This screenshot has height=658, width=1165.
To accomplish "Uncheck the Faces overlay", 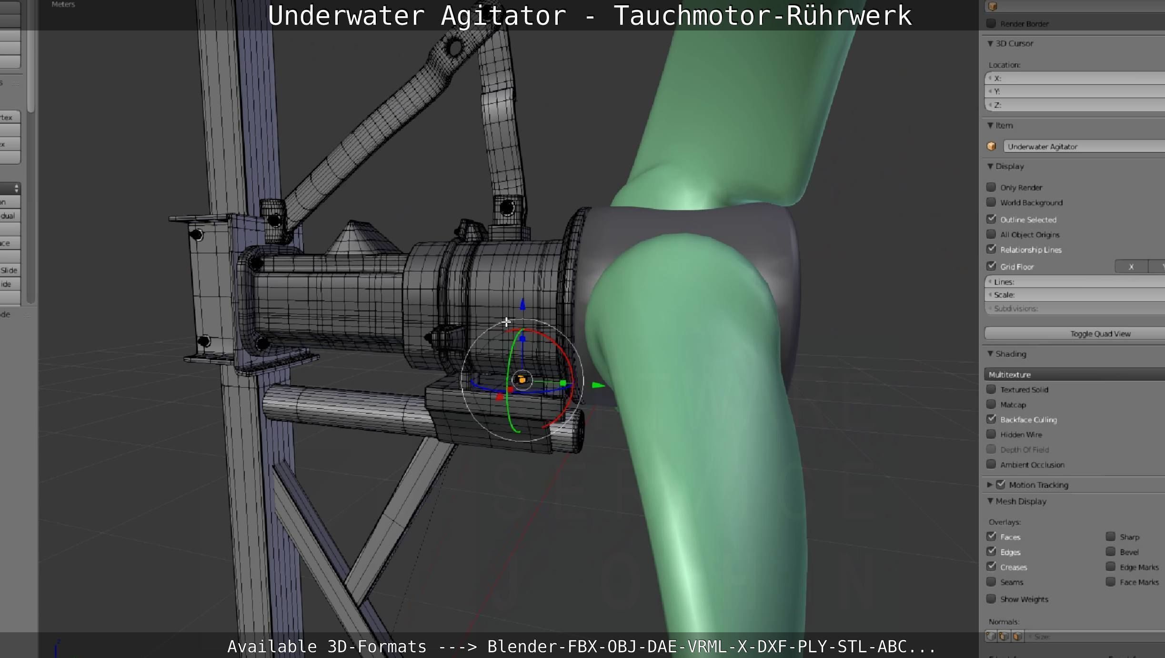I will (x=991, y=537).
